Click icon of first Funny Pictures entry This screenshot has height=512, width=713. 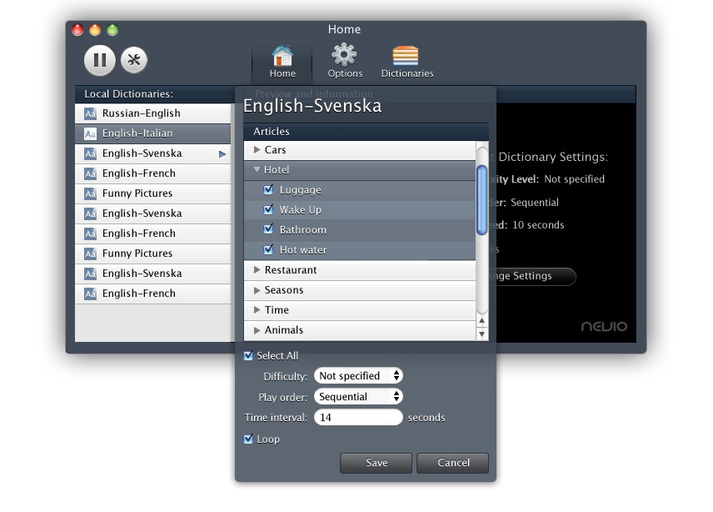point(91,193)
